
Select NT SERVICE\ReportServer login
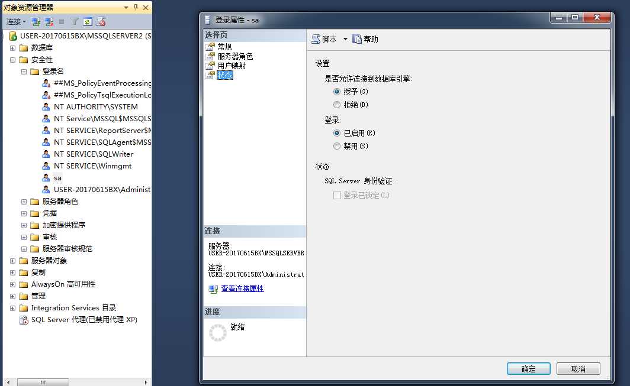(x=102, y=131)
